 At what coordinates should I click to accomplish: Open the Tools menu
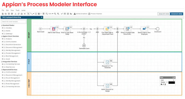pyautogui.click(x=18, y=10)
